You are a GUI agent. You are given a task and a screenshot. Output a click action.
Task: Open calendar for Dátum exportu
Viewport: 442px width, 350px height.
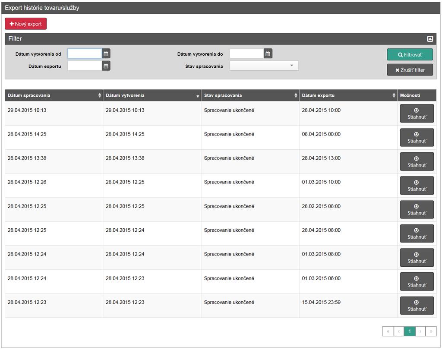click(106, 66)
